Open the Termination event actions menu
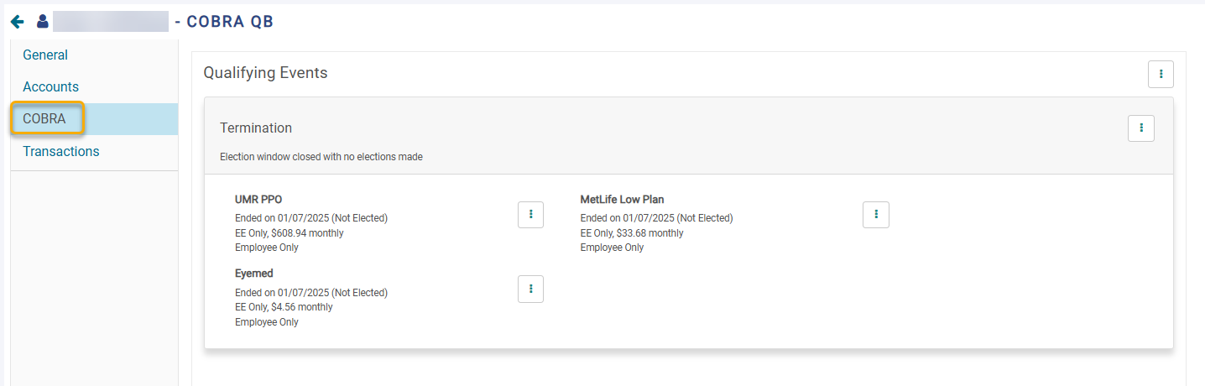The image size is (1205, 386). [x=1141, y=128]
